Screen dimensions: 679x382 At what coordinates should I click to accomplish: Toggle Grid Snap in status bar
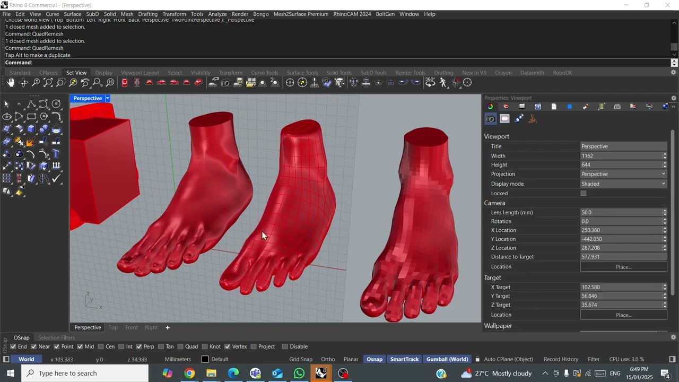pos(301,360)
